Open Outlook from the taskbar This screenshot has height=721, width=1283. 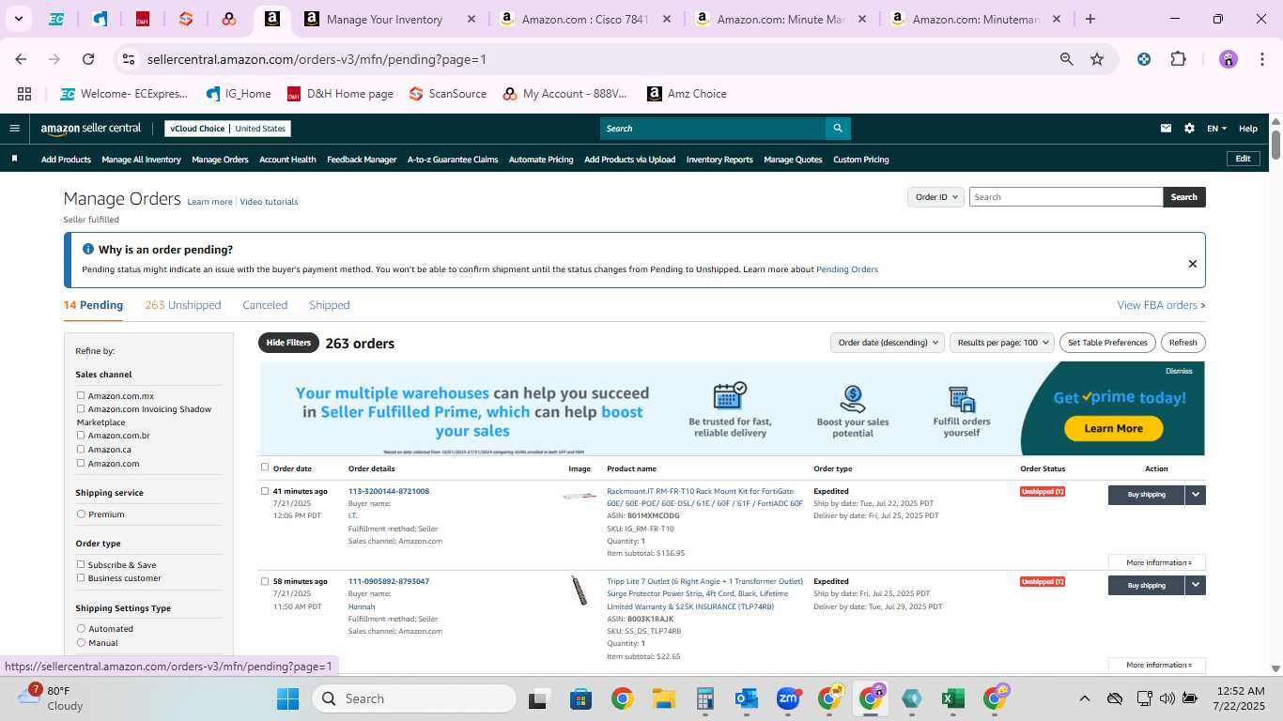click(x=747, y=698)
